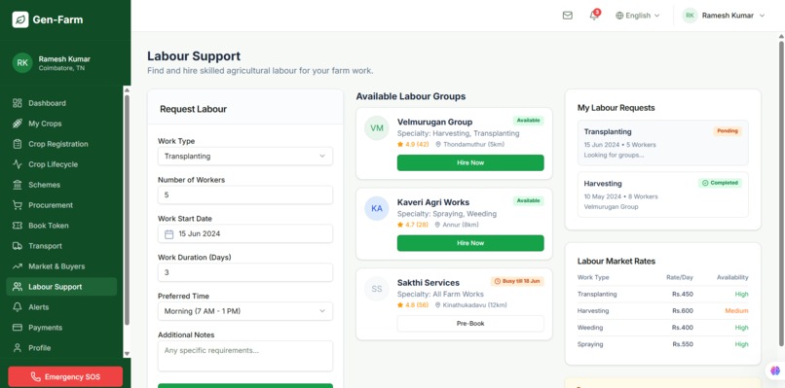785x388 pixels.
Task: Open Transport menu item
Action: point(61,246)
